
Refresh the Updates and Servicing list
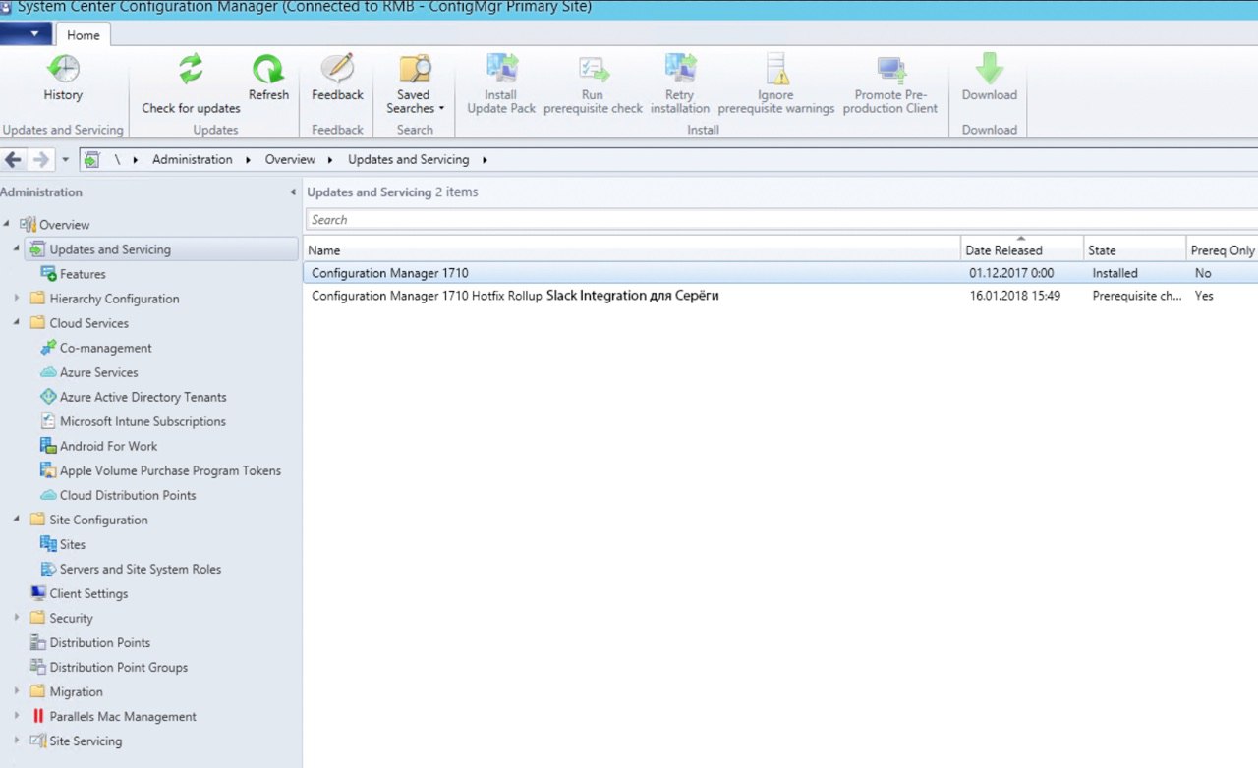268,78
